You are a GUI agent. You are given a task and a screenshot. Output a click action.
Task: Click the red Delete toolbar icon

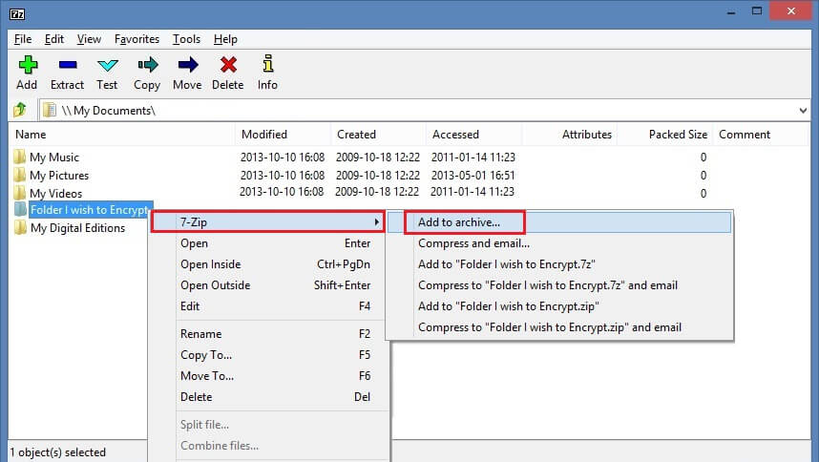pos(227,66)
